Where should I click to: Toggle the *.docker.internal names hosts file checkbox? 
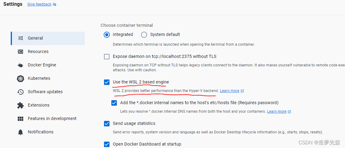[x=114, y=103]
